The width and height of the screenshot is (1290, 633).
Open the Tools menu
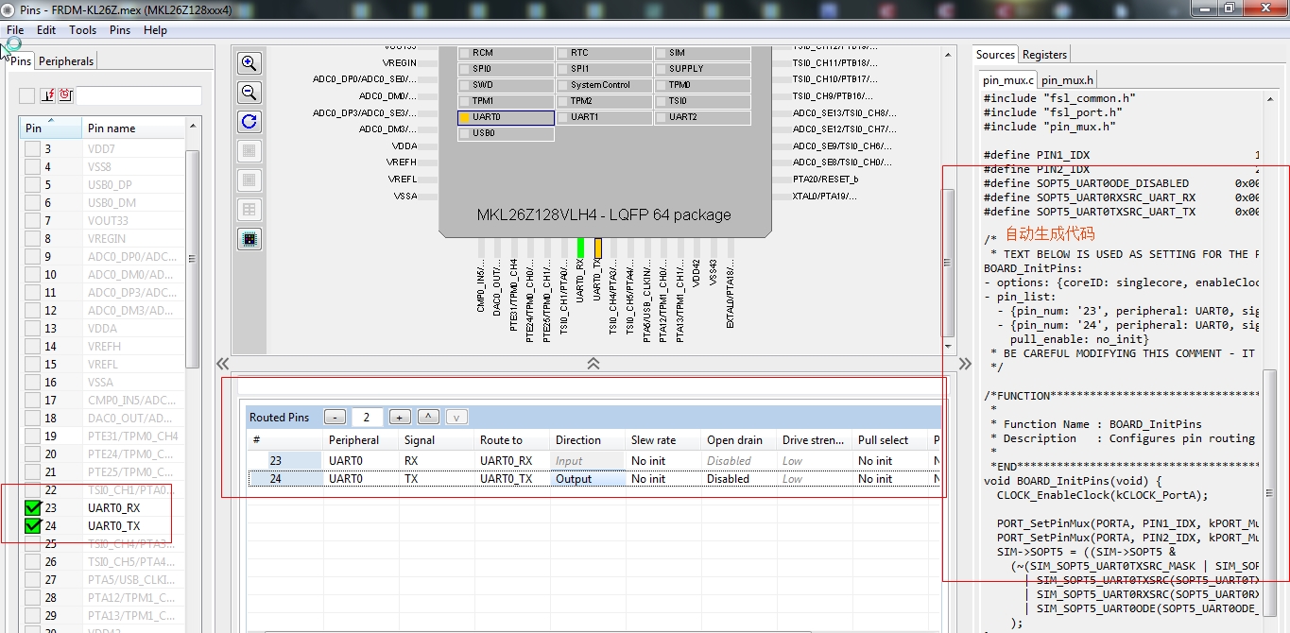pyautogui.click(x=83, y=30)
